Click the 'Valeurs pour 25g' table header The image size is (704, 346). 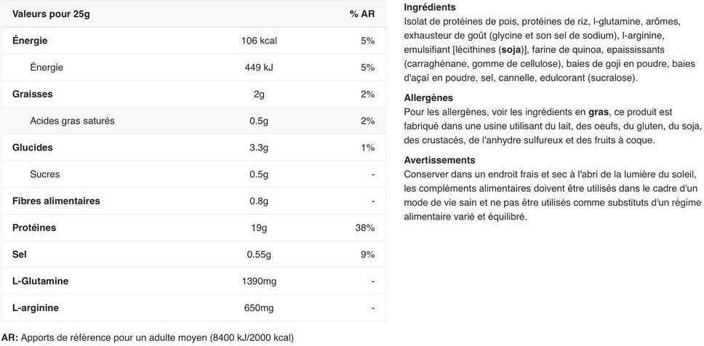pyautogui.click(x=51, y=14)
